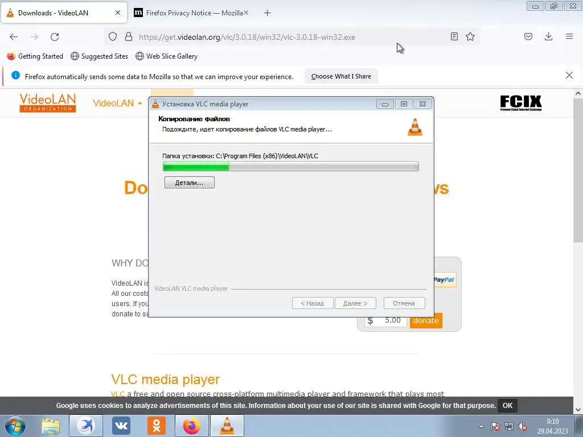This screenshot has height=437, width=583.
Task: Click the FCIX sponsor logo
Action: (520, 103)
